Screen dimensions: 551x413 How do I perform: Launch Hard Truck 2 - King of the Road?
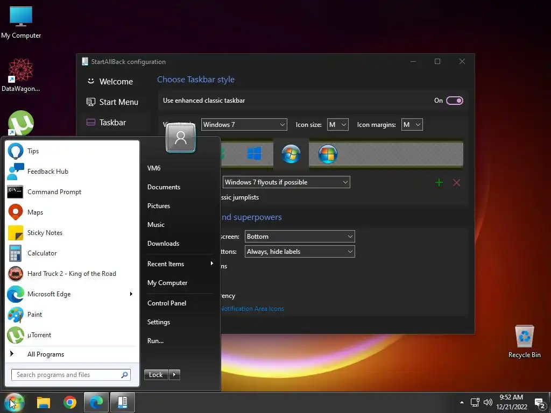[72, 274]
